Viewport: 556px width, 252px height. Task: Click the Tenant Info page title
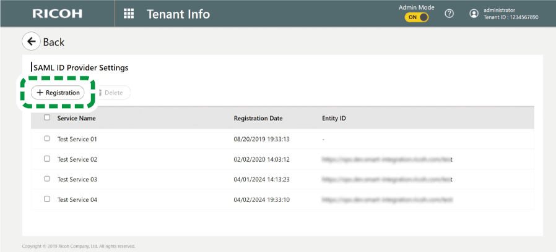[x=178, y=14]
